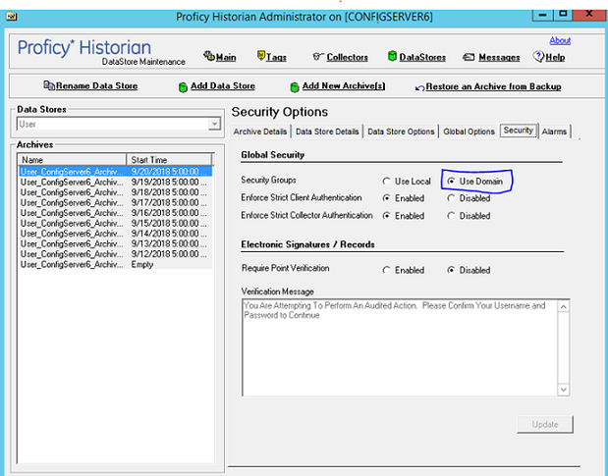Enable Strict Collector Authentication

pos(404,216)
